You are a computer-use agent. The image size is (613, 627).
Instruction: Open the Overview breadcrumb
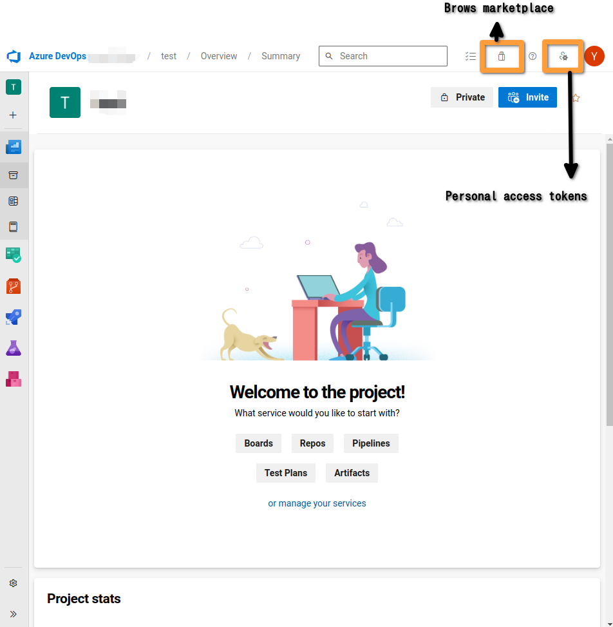218,56
